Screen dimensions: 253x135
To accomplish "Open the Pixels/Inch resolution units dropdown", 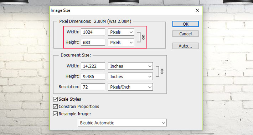I will 130,87.
